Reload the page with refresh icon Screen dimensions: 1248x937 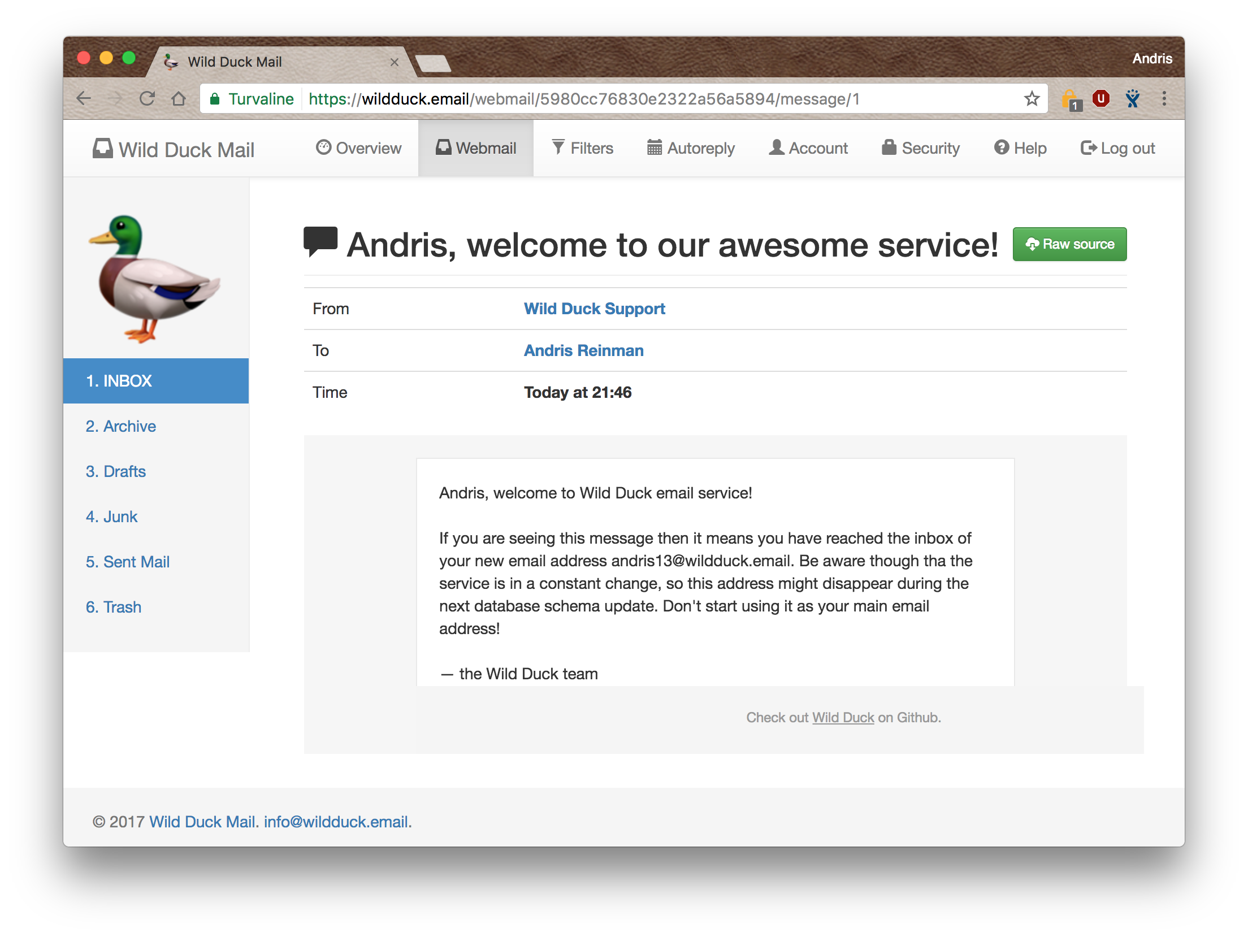[147, 99]
